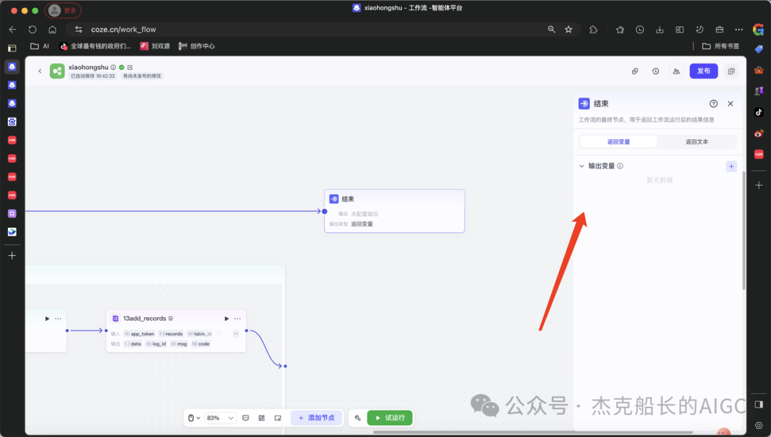The image size is (771, 437).
Task: Click the panel icon right of 发布
Action: 731,71
